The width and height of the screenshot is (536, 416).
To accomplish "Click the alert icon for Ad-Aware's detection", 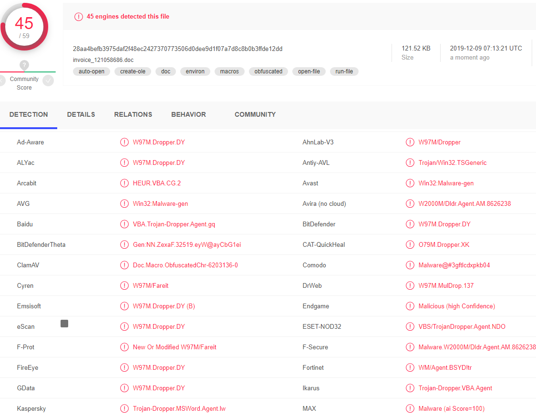I will 124,142.
